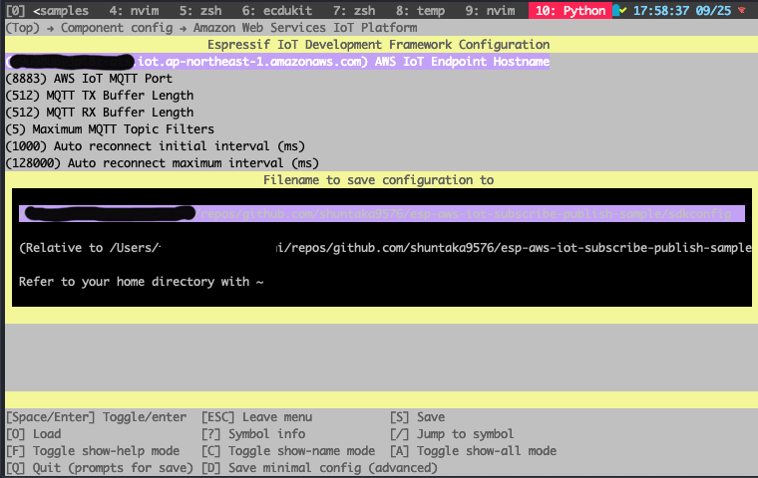Click [Q] Quit (prompts for save) hint
The image size is (758, 478).
(100, 467)
